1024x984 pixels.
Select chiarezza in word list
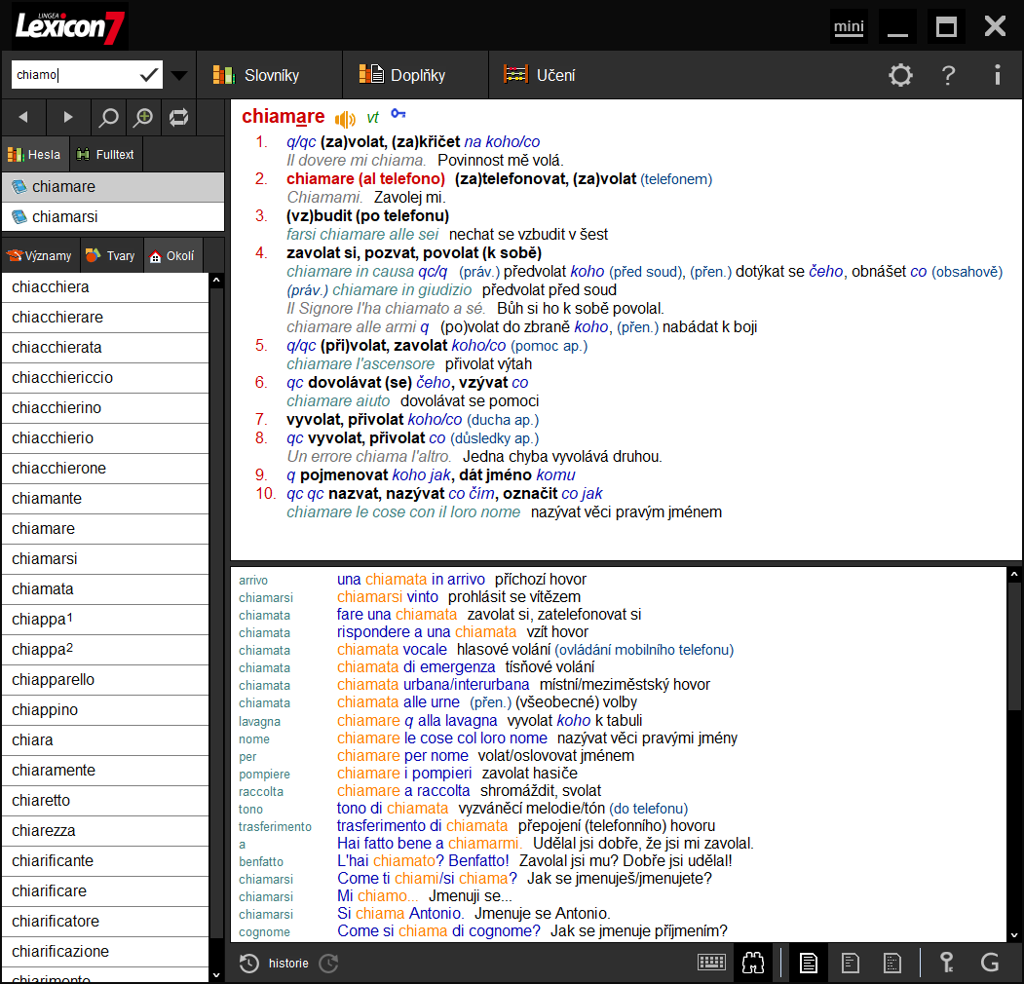[x=105, y=831]
